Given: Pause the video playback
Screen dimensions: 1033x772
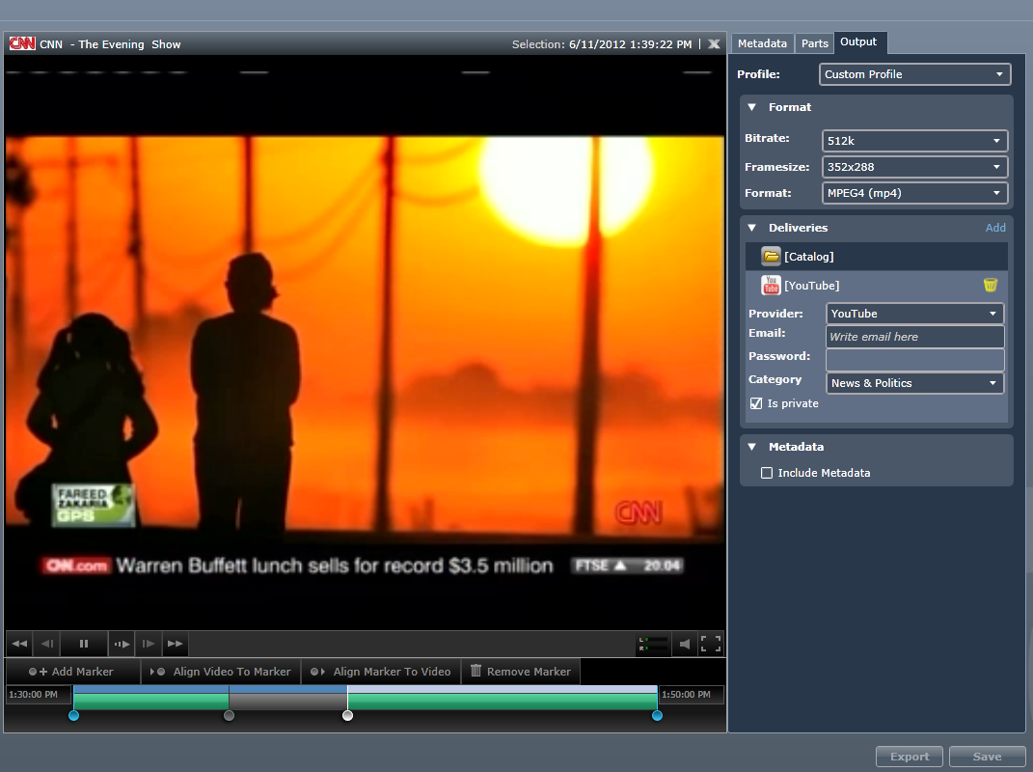Looking at the screenshot, I should 84,644.
